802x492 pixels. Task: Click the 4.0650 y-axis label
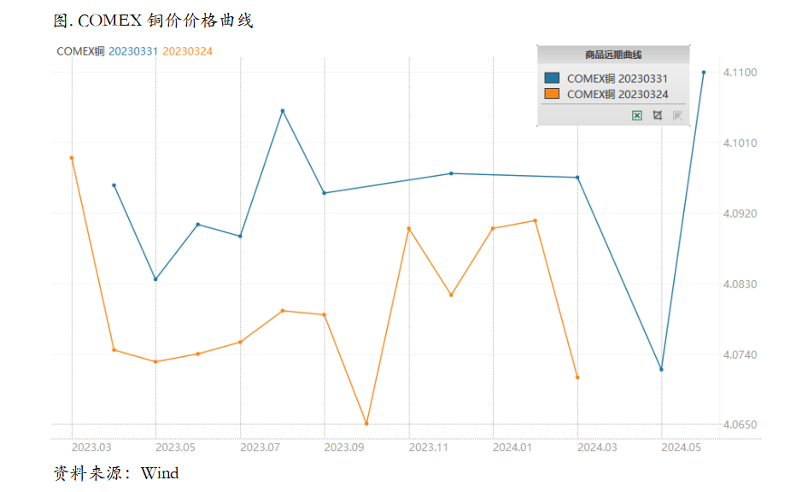point(740,425)
